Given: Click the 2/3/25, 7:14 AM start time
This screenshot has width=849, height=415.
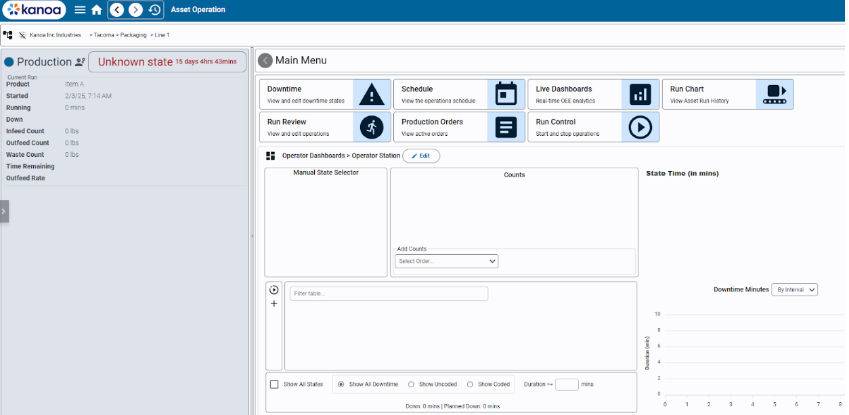Looking at the screenshot, I should [x=88, y=96].
